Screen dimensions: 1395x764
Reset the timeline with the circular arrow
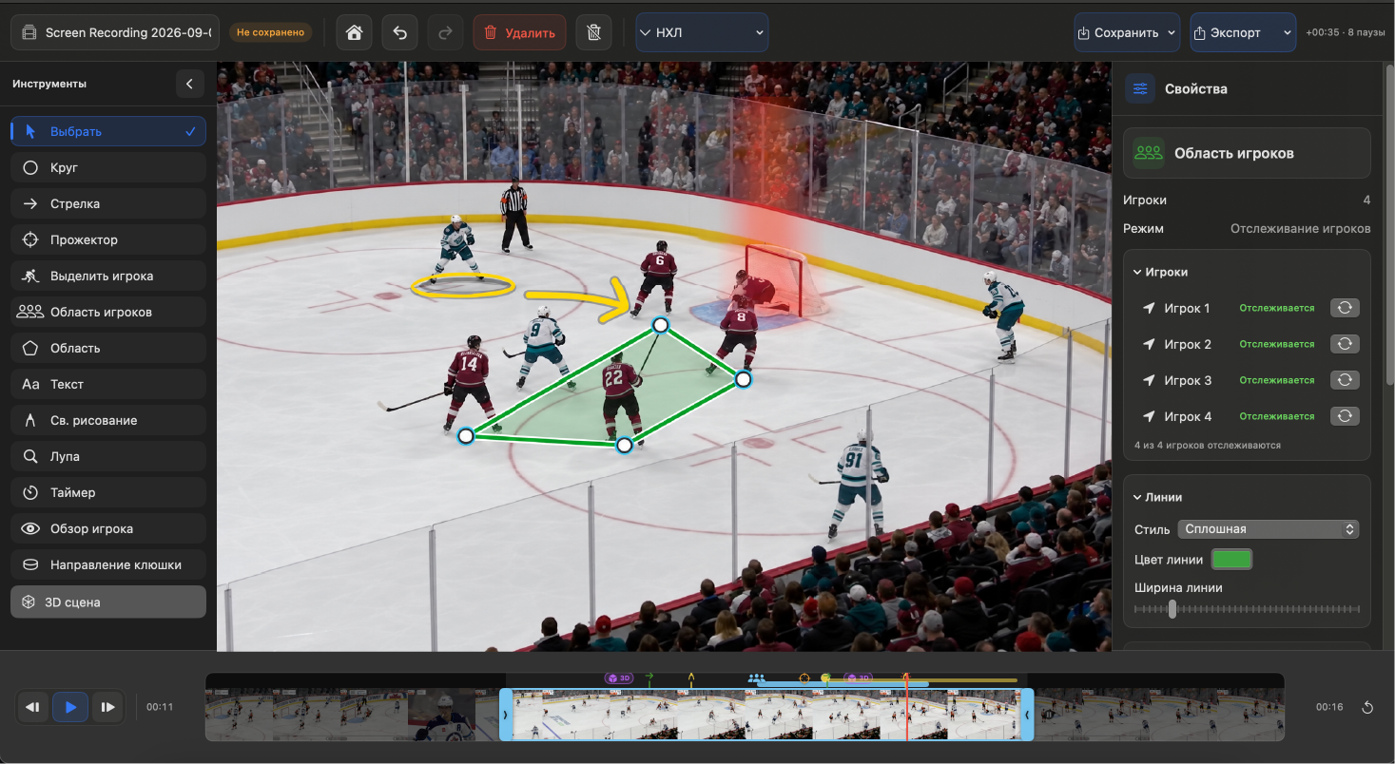(1367, 707)
